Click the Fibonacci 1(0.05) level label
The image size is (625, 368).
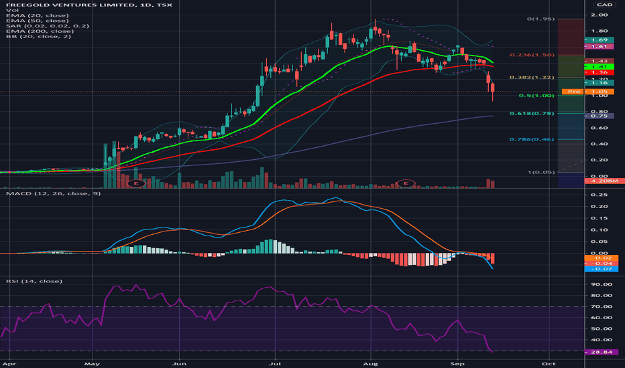[x=541, y=172]
